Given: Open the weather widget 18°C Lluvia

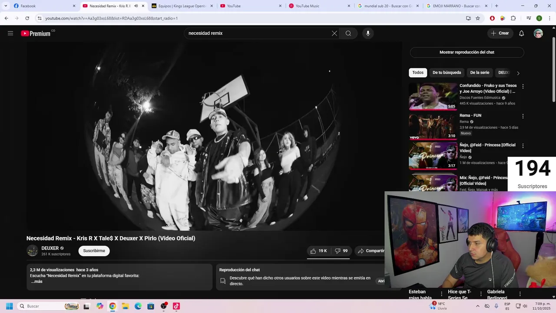Looking at the screenshot, I should click(437, 306).
